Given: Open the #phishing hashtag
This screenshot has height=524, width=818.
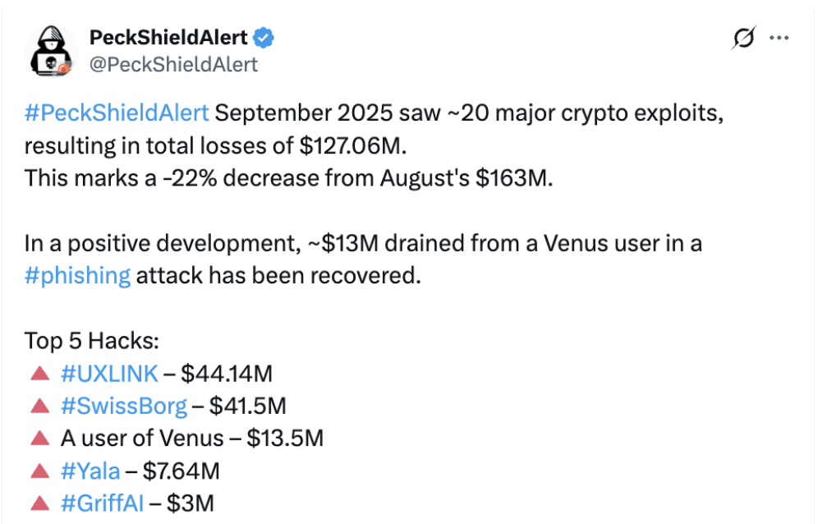Looking at the screenshot, I should coord(77,274).
